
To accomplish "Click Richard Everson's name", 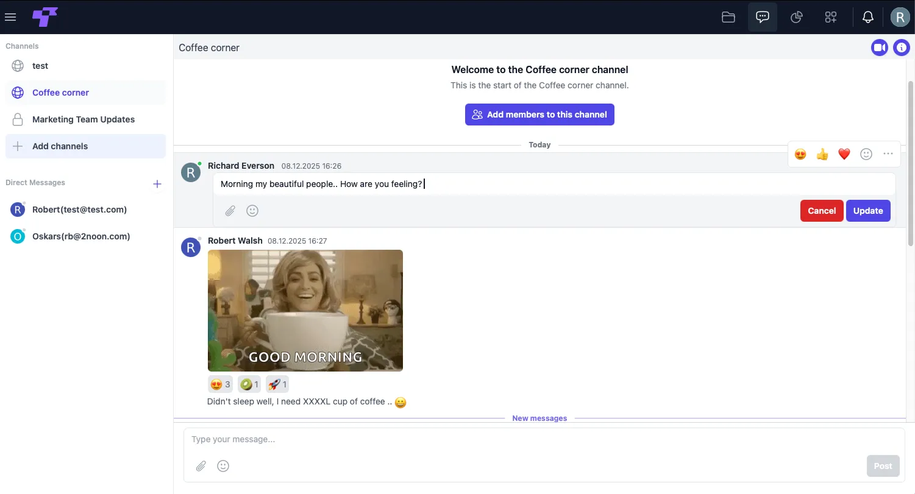I will coord(241,166).
